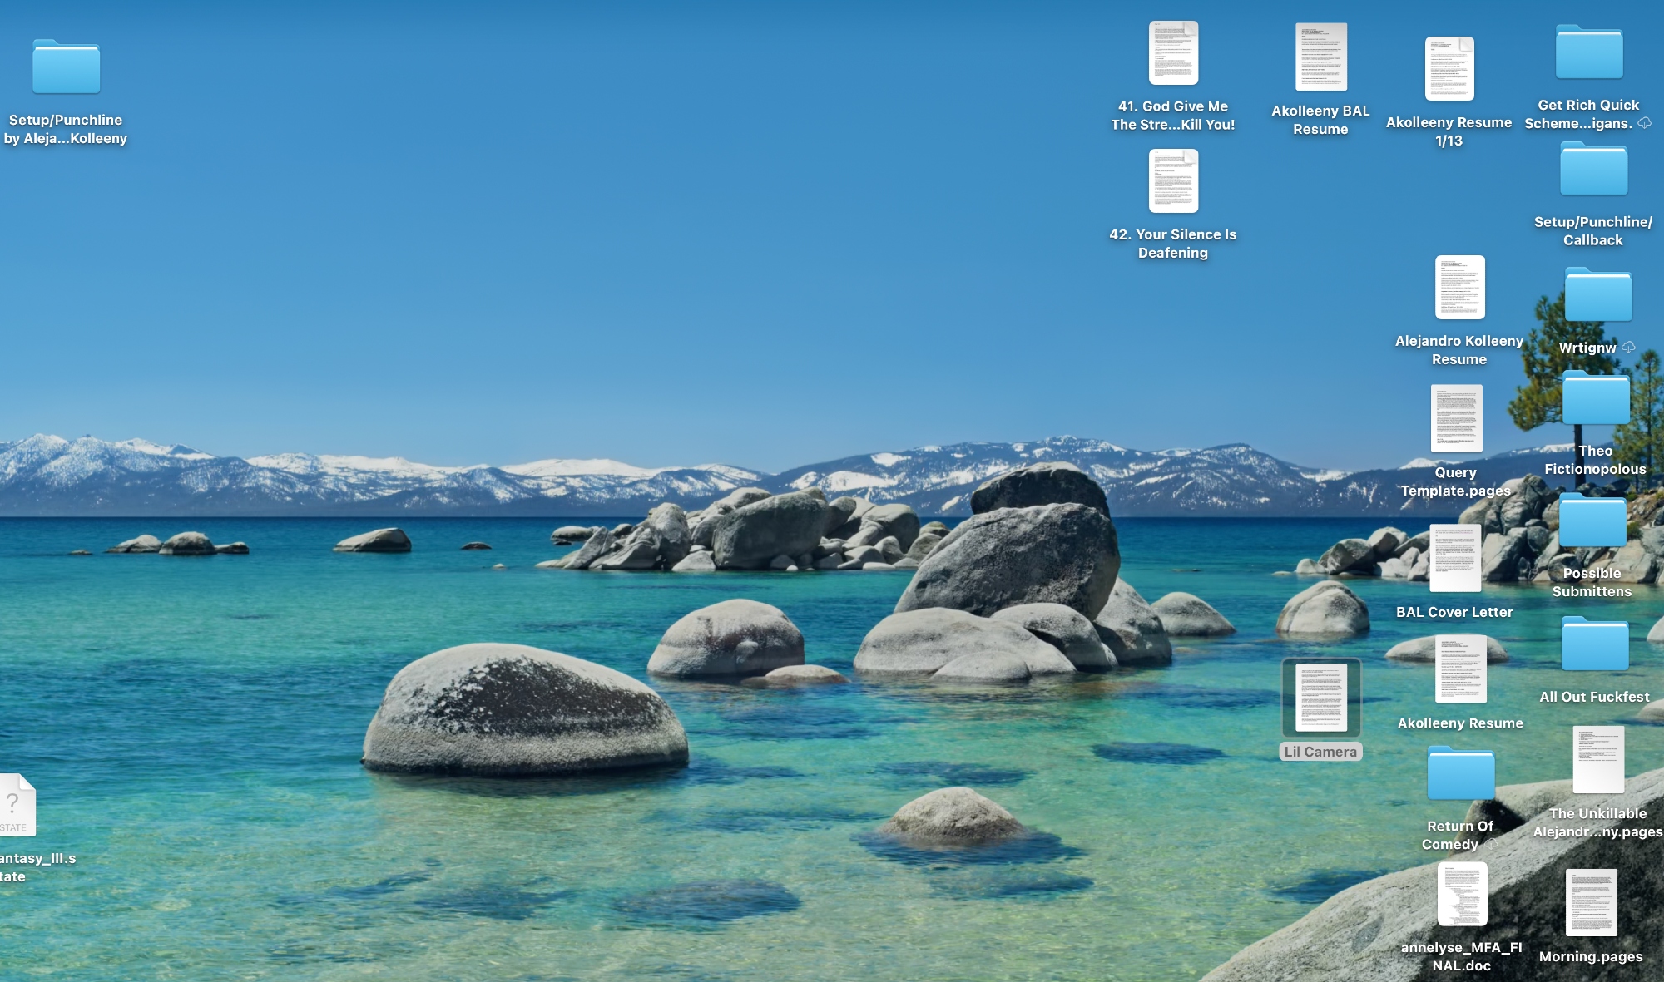Select the Setup/Punchline by Alejandro Kolleeny folder

(x=66, y=67)
